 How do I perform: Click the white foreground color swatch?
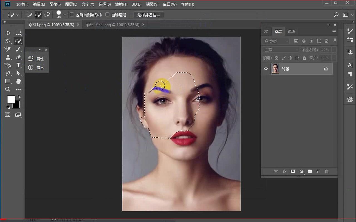[11, 99]
